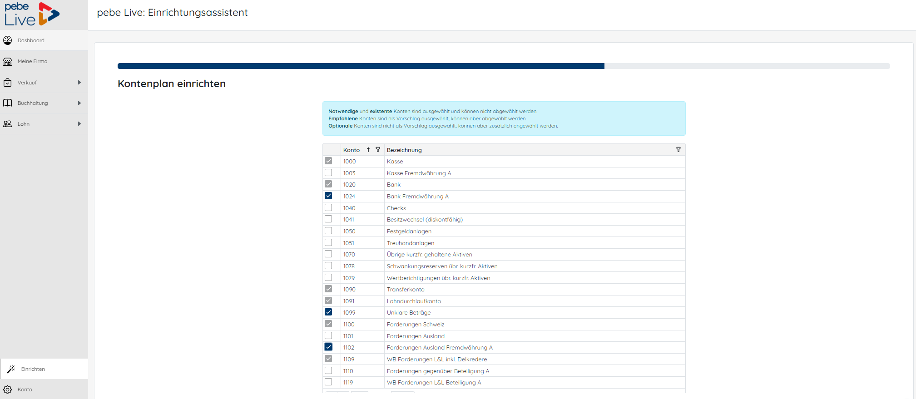The height and width of the screenshot is (399, 916).
Task: Open filter for the Konto column
Action: 378,150
